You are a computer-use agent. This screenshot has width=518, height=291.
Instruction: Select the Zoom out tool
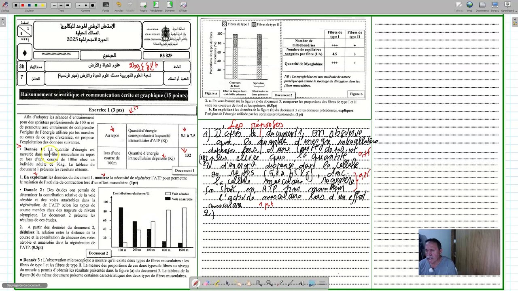269,283
